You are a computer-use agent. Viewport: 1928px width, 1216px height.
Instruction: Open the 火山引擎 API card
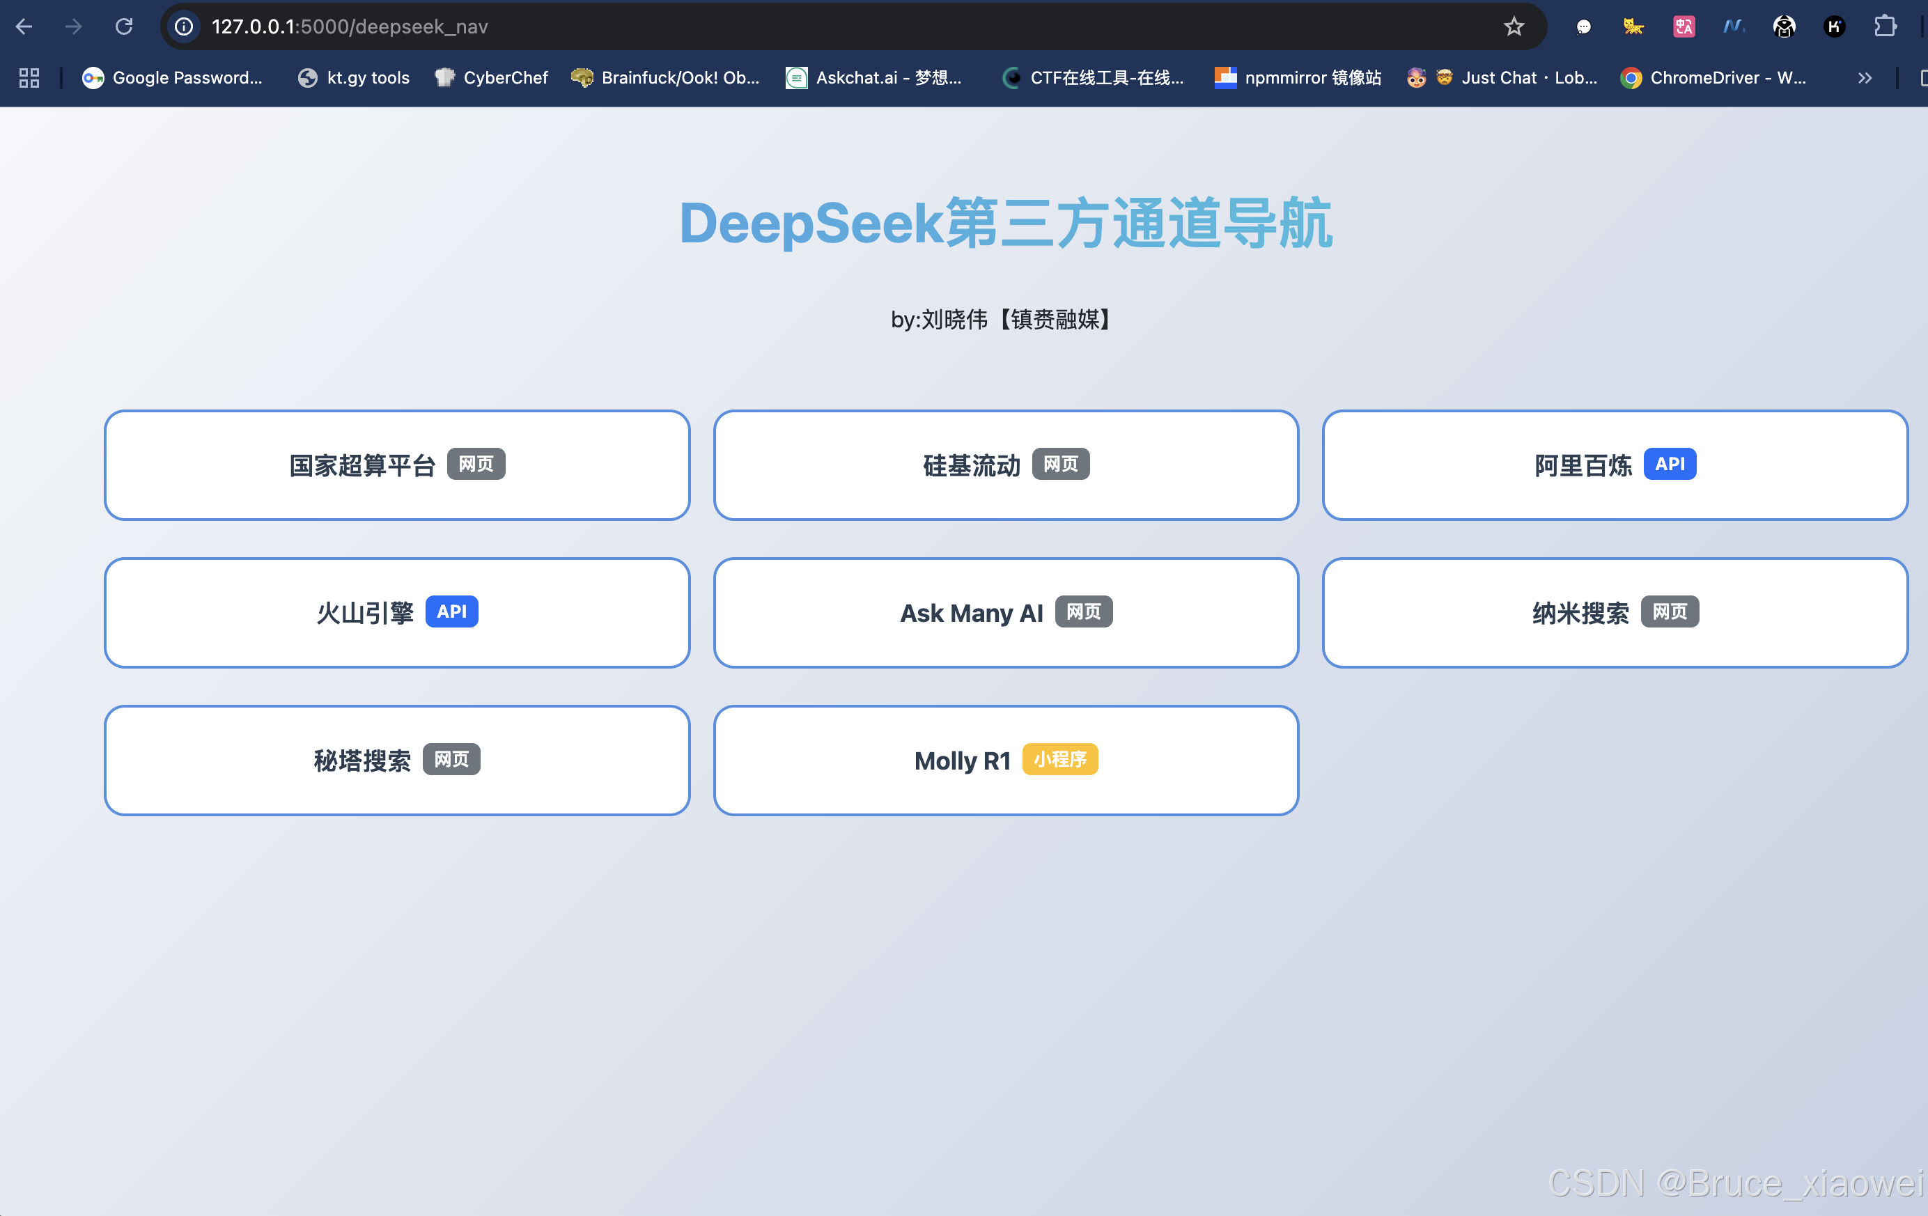tap(396, 612)
